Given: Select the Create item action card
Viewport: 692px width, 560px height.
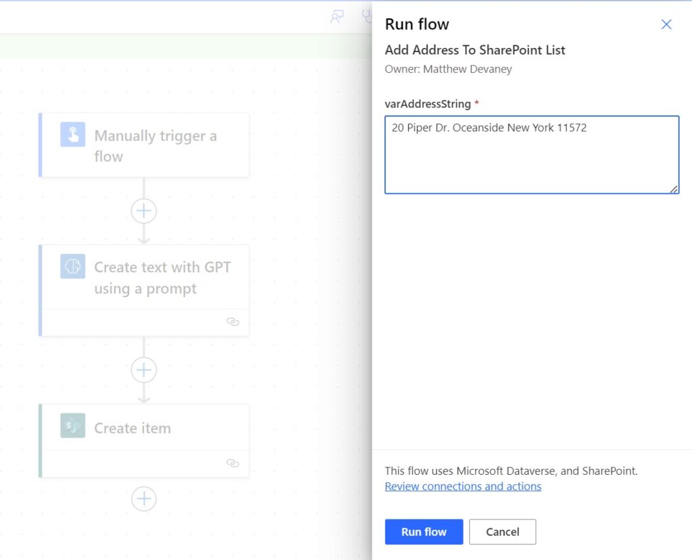Looking at the screenshot, I should (x=132, y=428).
